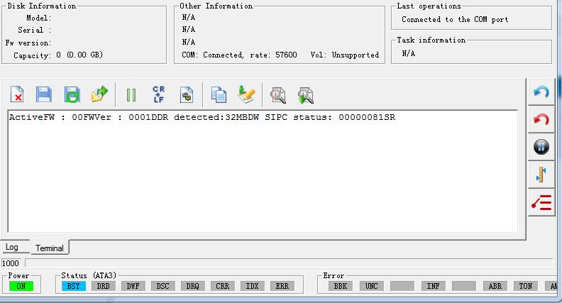Select the Terminal tab
Viewport: 562px width, 303px height.
pyautogui.click(x=50, y=248)
